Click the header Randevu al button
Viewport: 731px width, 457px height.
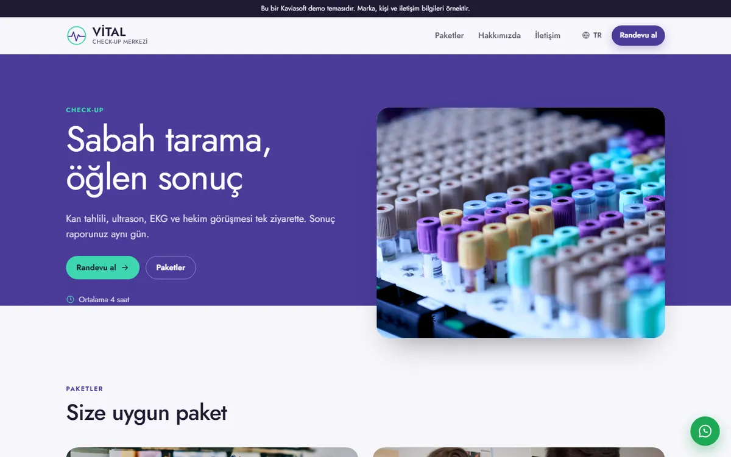(638, 35)
